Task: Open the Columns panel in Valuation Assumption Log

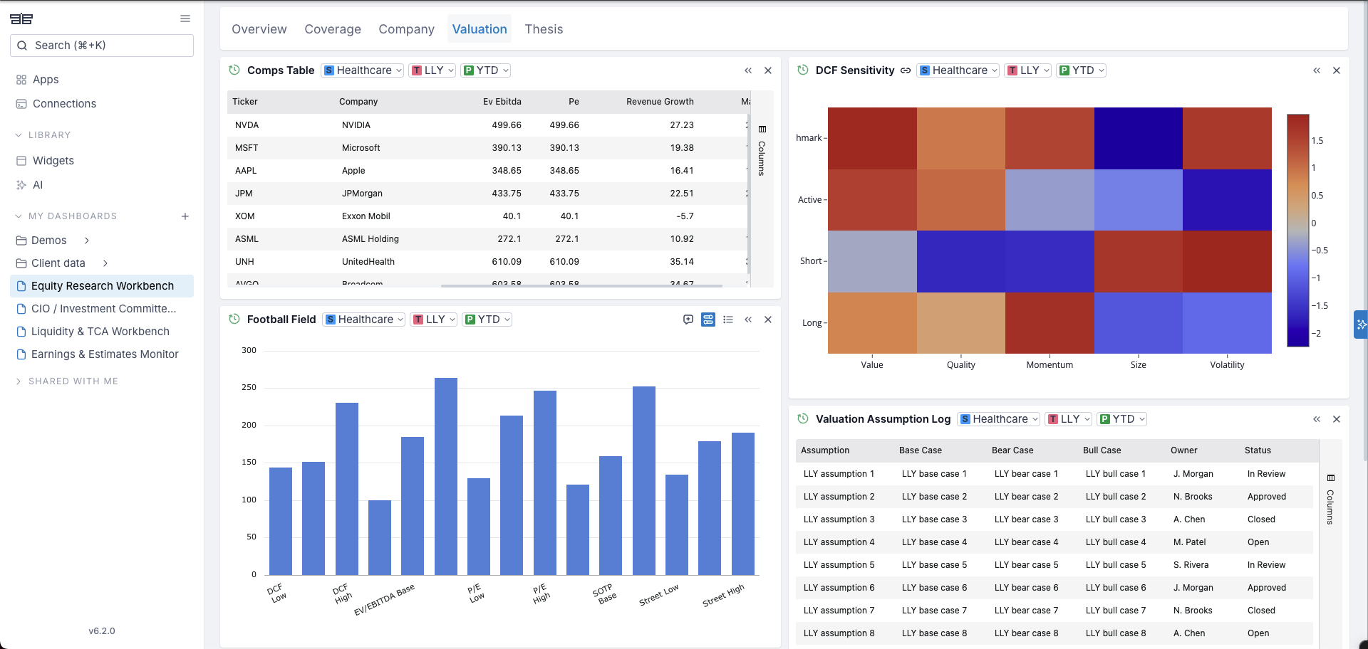Action: (x=1330, y=500)
